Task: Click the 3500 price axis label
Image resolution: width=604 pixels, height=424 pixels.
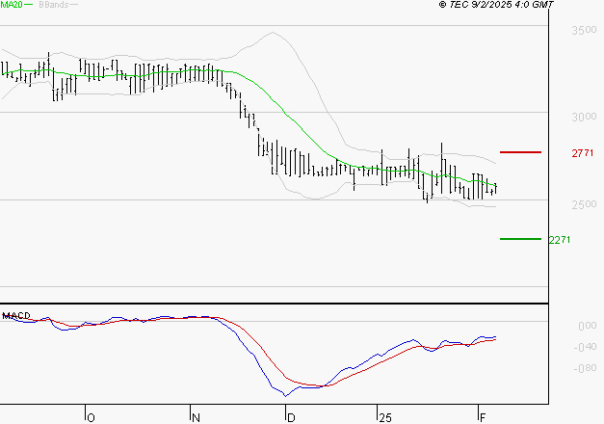Action: click(584, 30)
